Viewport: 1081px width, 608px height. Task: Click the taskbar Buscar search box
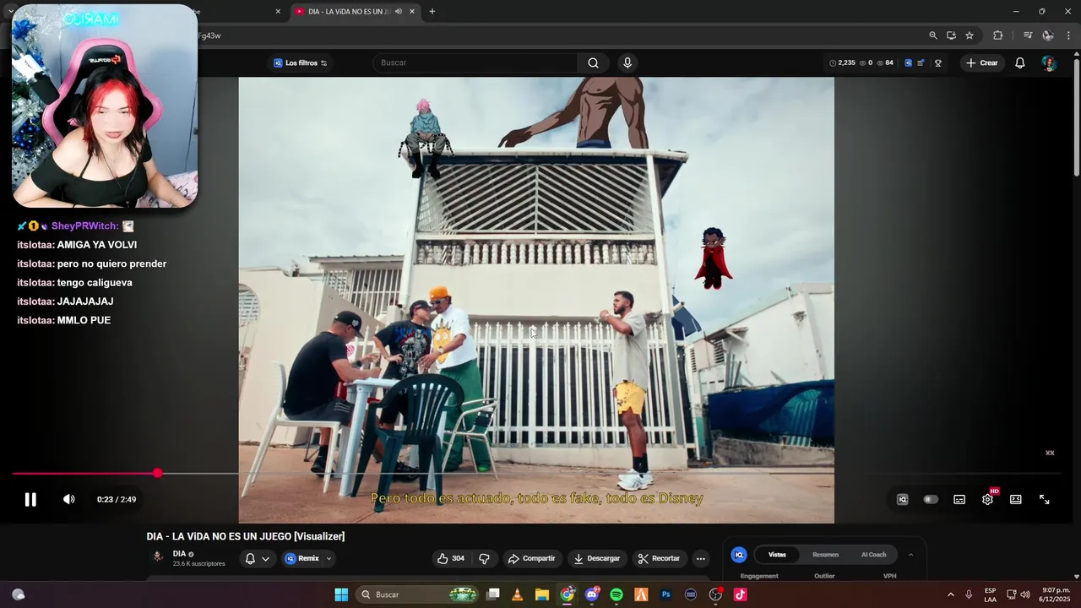[x=417, y=594]
